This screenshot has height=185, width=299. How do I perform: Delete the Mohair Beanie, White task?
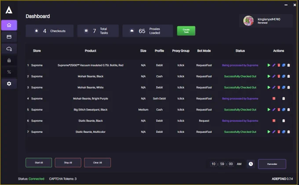pyautogui.click(x=279, y=88)
